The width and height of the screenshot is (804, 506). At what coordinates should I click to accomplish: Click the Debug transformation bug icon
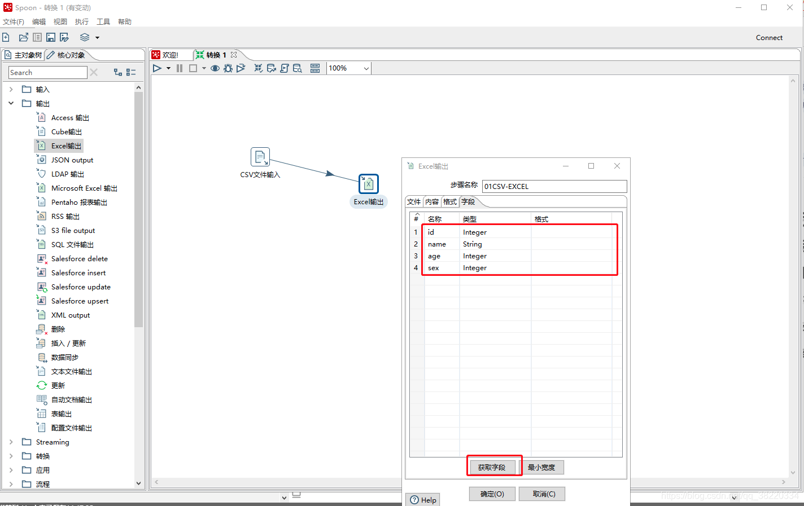tap(228, 68)
